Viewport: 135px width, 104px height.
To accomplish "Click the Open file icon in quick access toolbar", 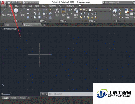I will (12, 2).
